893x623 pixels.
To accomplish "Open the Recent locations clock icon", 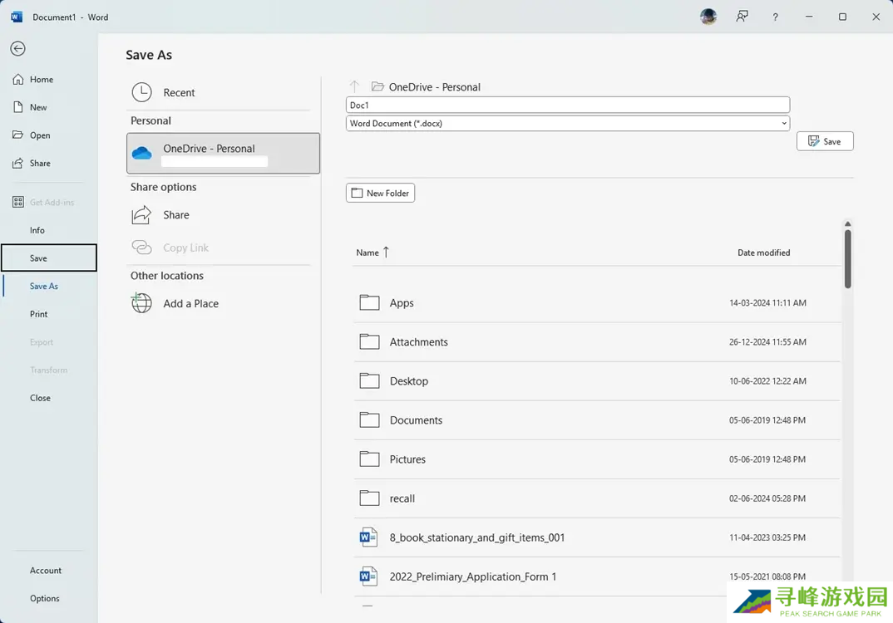I will tap(142, 92).
